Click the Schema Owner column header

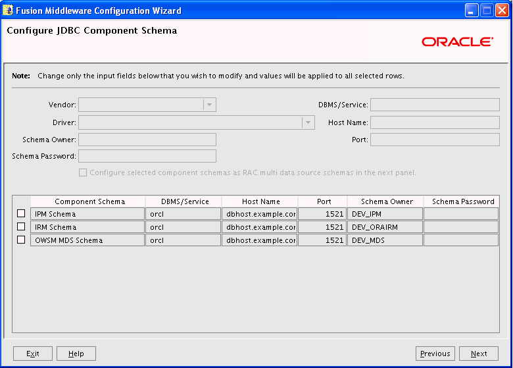click(x=385, y=201)
